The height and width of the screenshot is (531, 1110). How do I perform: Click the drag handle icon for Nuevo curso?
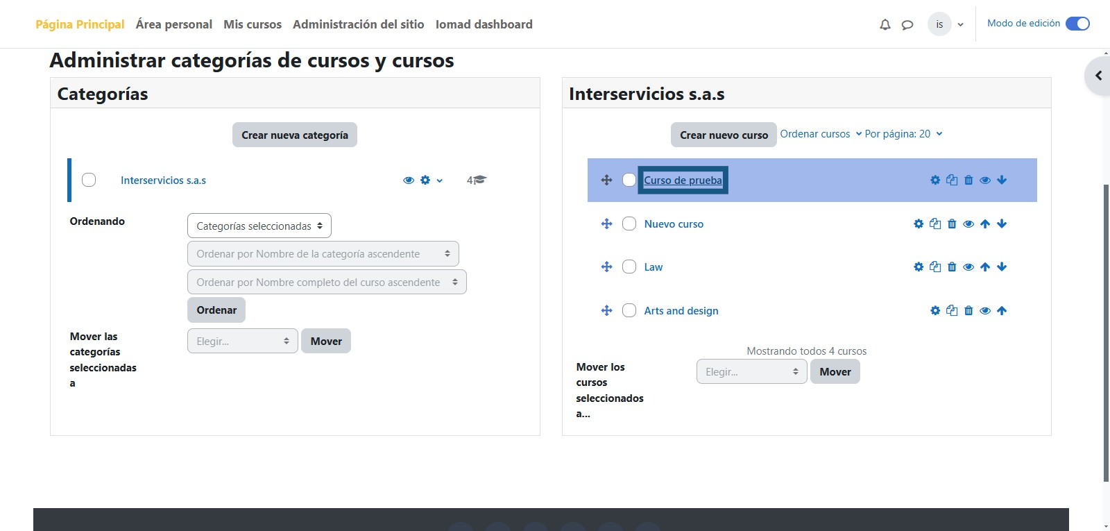606,224
